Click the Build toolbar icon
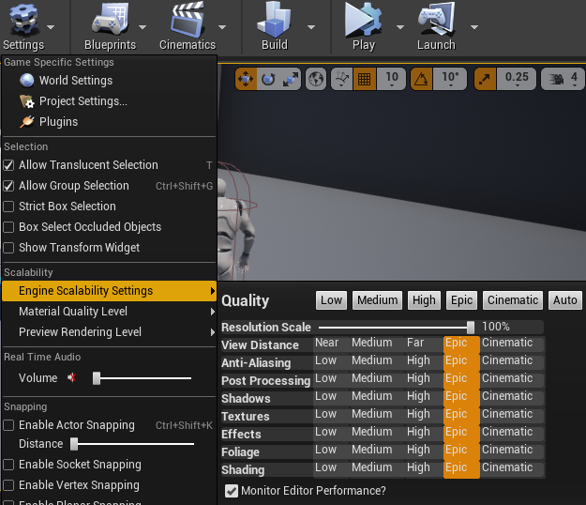Viewport: 586px width, 505px height. (275, 20)
